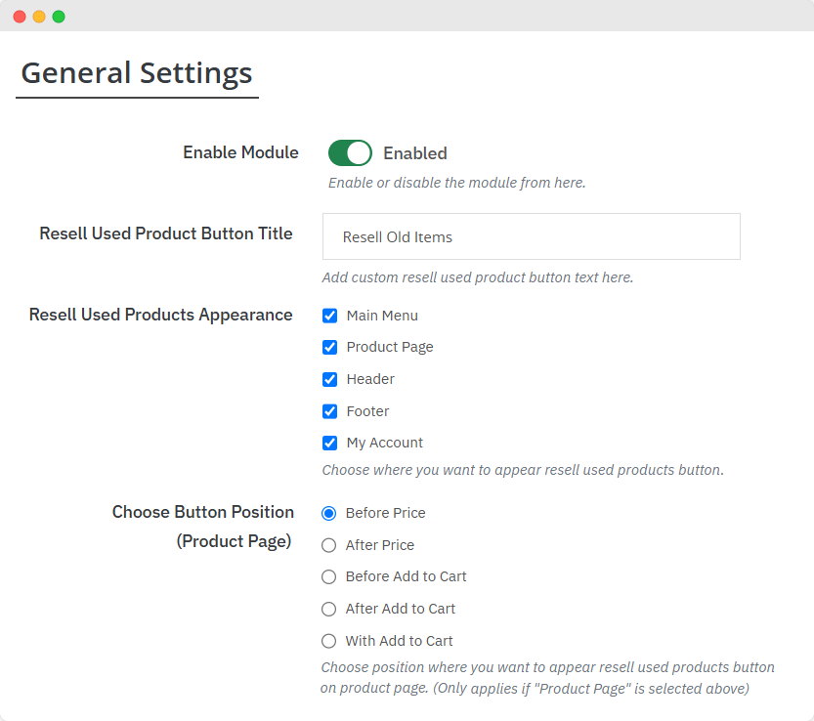The width and height of the screenshot is (814, 721).
Task: Select the Before Price radio button
Action: click(x=328, y=513)
